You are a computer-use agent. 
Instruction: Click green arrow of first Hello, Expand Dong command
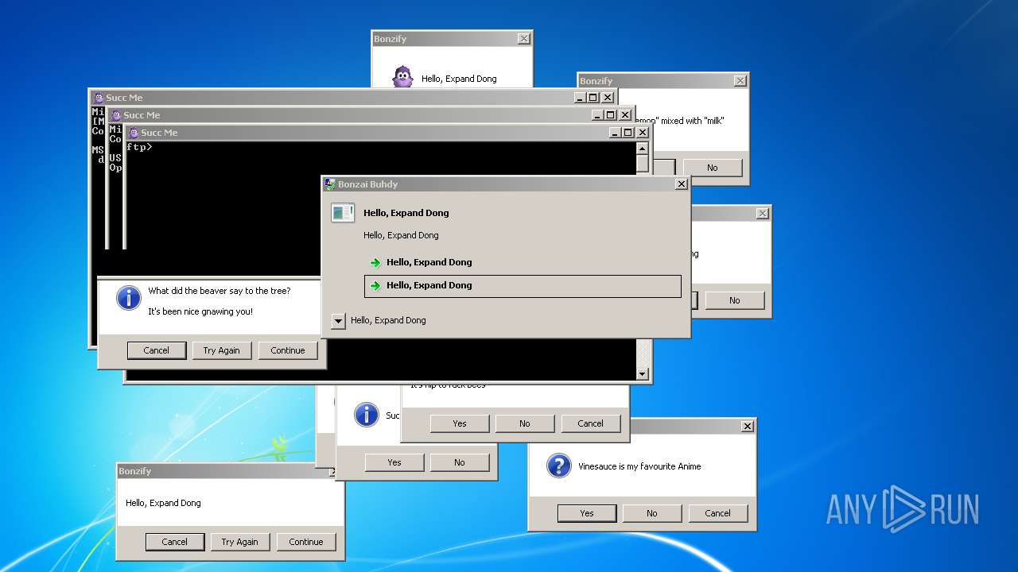click(375, 262)
